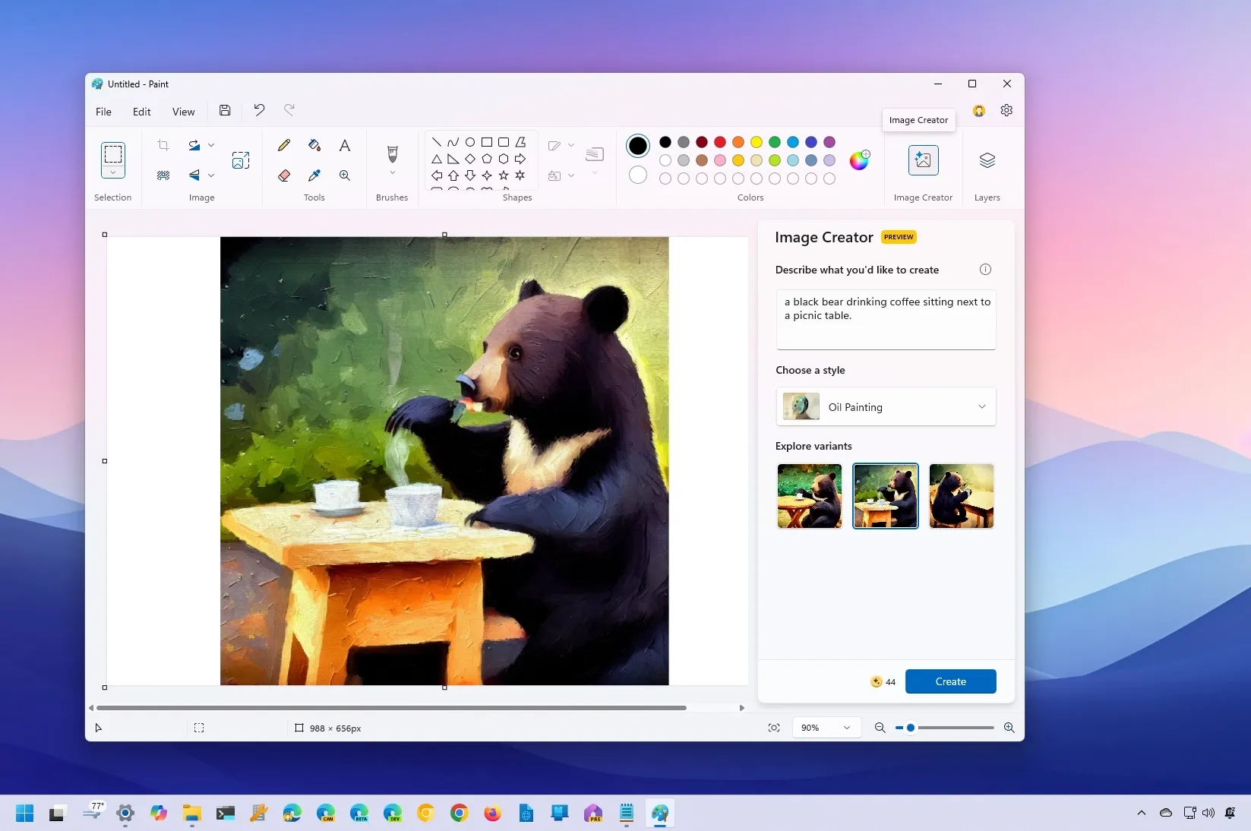Image resolution: width=1251 pixels, height=831 pixels.
Task: Select the Fill bucket tool
Action: 314,145
